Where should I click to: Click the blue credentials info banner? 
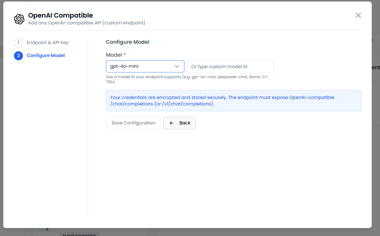[233, 100]
